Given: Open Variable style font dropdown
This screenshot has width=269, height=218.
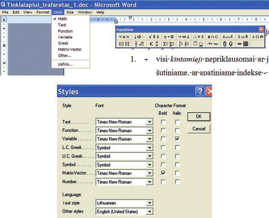Looking at the screenshot, I should [149, 139].
